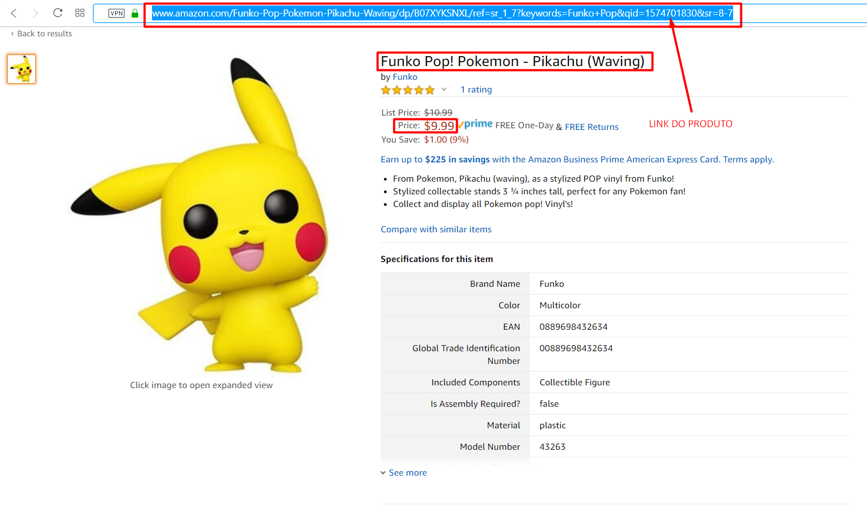Click the product title Funko Pop! Pokemon - Pikachu (Waving)

pyautogui.click(x=512, y=61)
